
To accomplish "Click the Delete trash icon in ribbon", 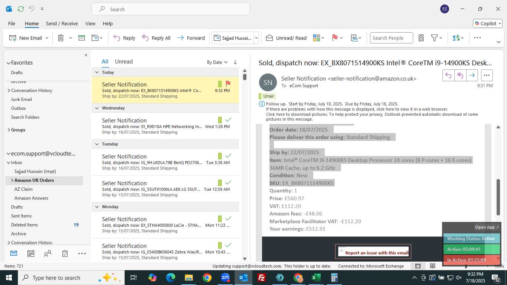I will point(61,38).
